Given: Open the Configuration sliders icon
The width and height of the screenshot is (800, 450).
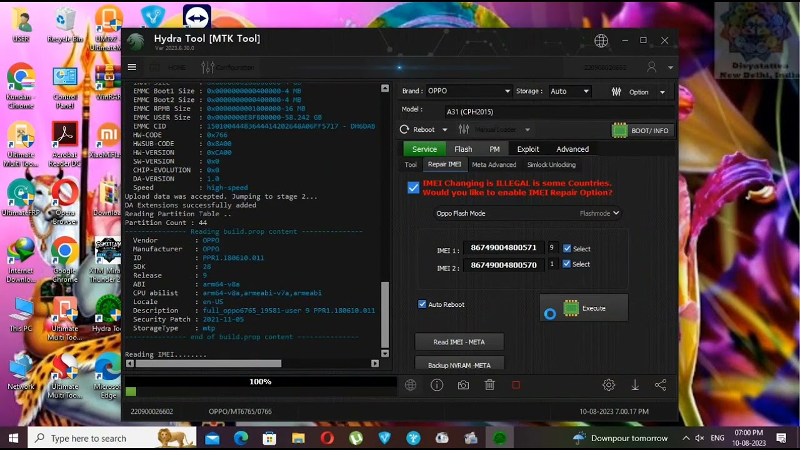Looking at the screenshot, I should [x=207, y=67].
